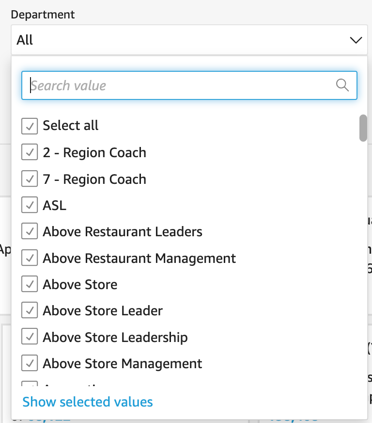Screen dimensions: 372x423
Task: Select the ASL list item label
Action: pyautogui.click(x=54, y=206)
